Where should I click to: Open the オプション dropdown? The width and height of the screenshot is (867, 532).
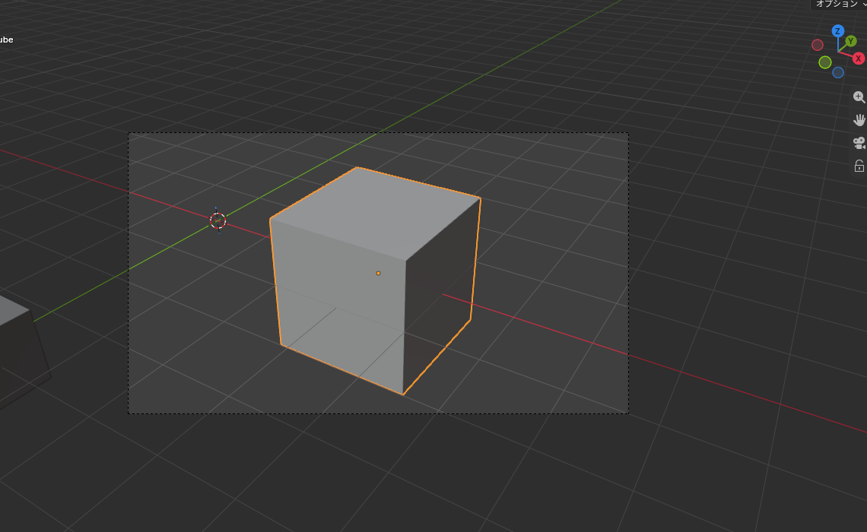point(839,4)
